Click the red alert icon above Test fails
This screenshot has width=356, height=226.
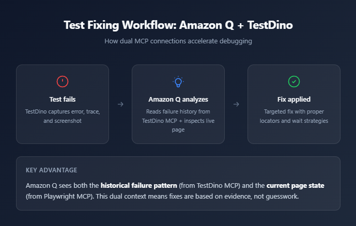point(62,82)
